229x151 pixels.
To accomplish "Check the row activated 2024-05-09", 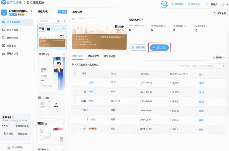I will 74,128.
